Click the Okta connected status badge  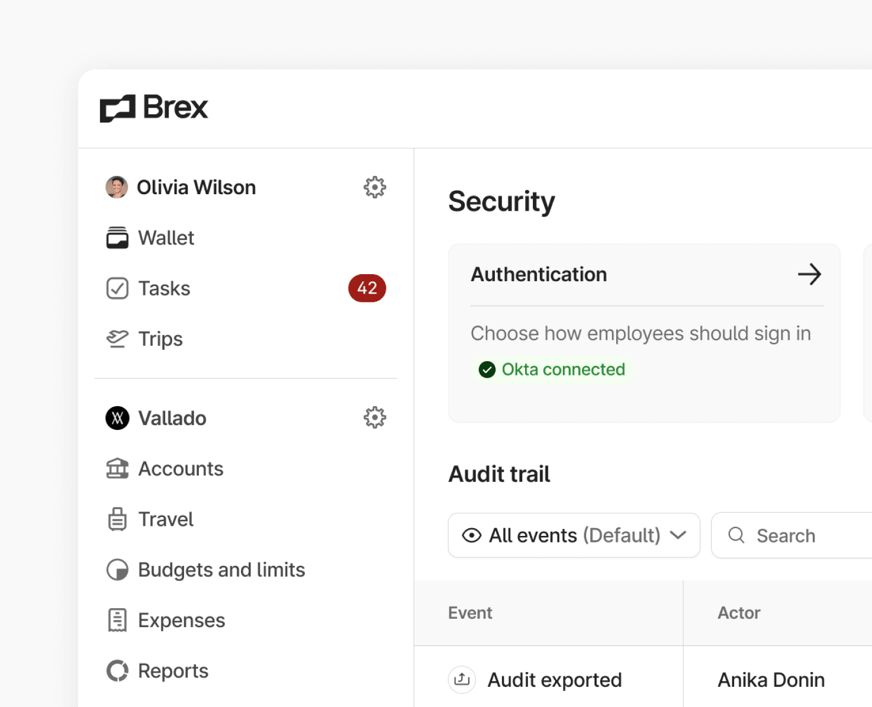pyautogui.click(x=552, y=369)
